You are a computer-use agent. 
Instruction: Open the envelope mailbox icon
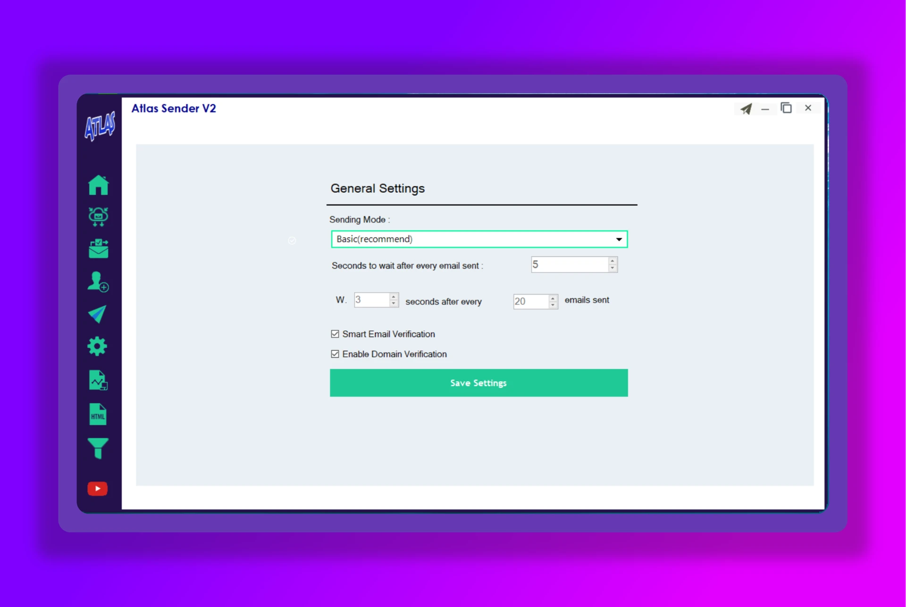coord(98,249)
